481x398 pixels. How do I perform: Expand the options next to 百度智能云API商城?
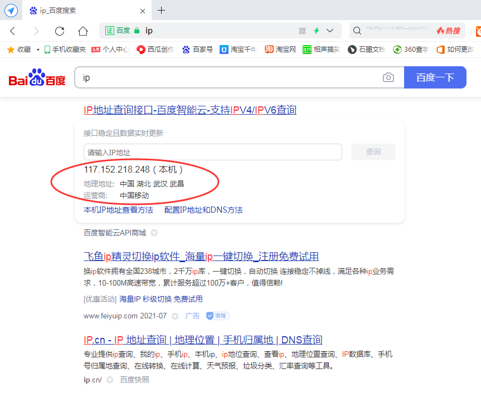pyautogui.click(x=154, y=233)
